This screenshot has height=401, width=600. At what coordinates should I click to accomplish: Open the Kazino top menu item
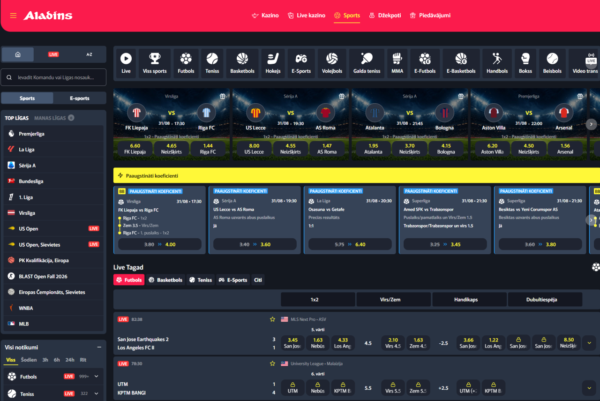[x=265, y=15]
